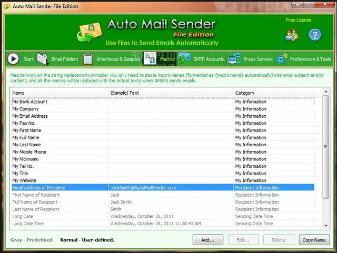Select the Macros tab label
This screenshot has width=337, height=253.
[x=167, y=59]
